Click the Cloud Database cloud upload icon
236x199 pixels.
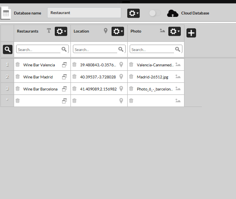pos(173,13)
